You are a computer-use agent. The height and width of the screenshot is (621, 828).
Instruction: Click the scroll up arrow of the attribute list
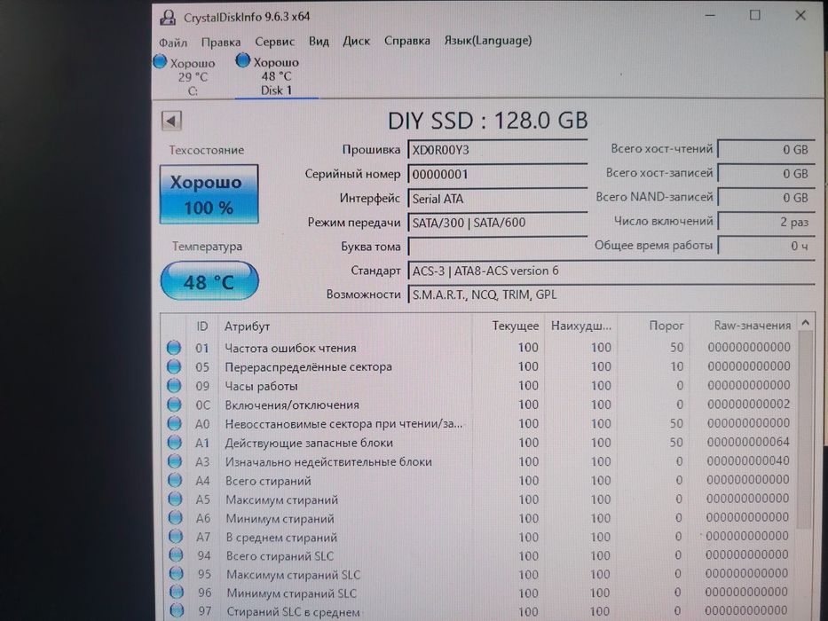(805, 323)
